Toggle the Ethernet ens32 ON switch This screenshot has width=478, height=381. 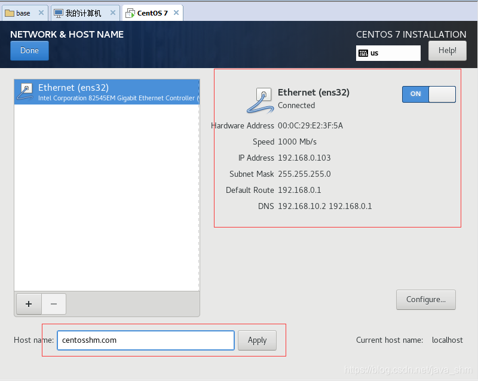click(x=428, y=94)
